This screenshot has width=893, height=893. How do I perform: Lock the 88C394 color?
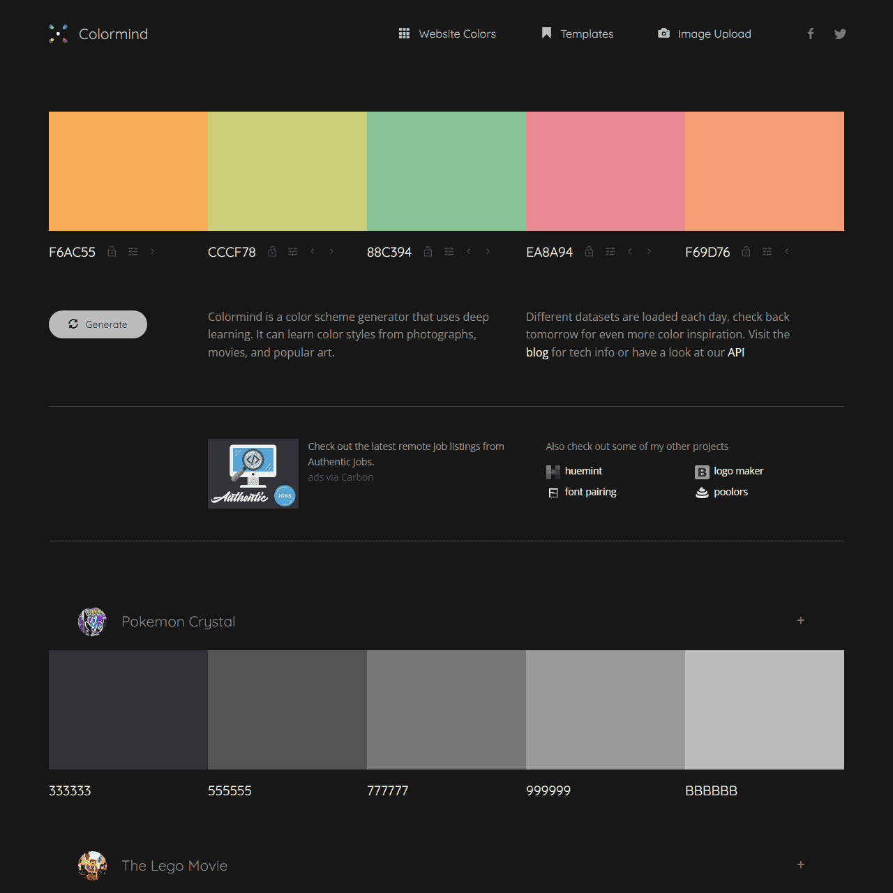(428, 251)
